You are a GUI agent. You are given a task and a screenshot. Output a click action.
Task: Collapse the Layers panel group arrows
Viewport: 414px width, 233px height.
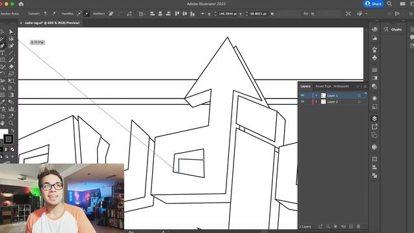click(358, 86)
